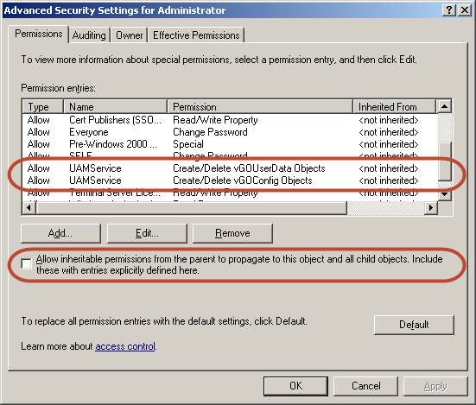Select the Everyone permission entry
The width and height of the screenshot is (476, 405).
(x=230, y=132)
